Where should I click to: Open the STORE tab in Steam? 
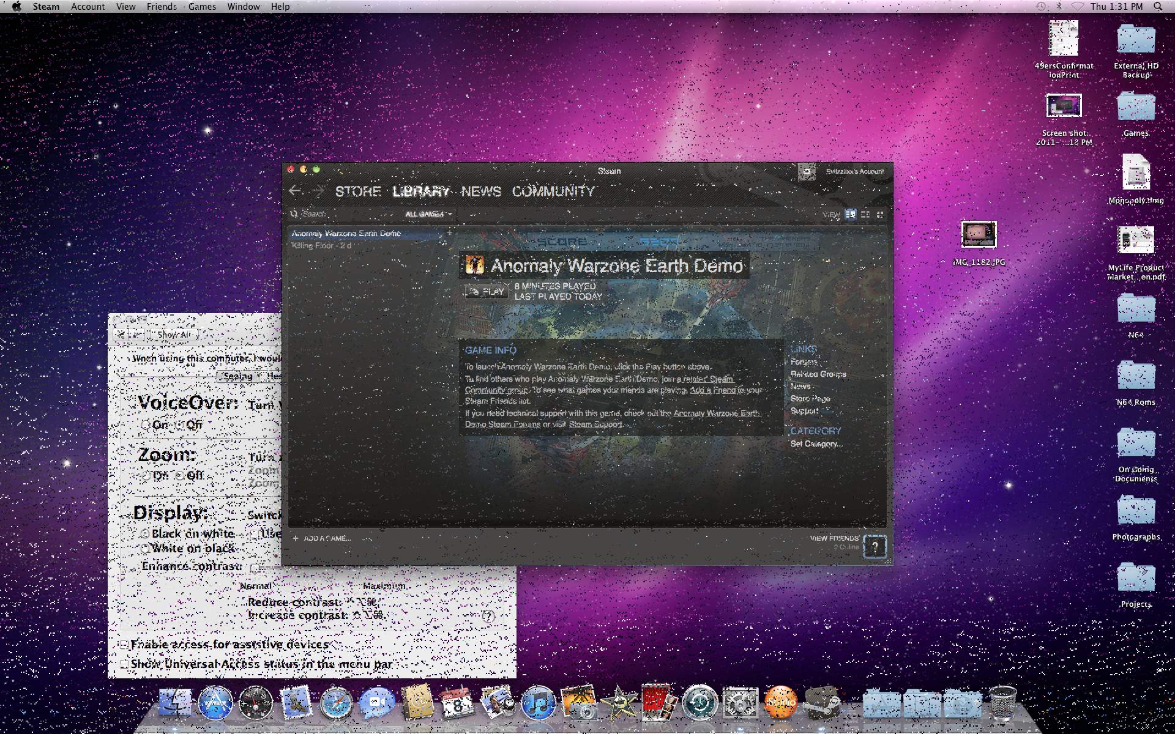tap(358, 191)
